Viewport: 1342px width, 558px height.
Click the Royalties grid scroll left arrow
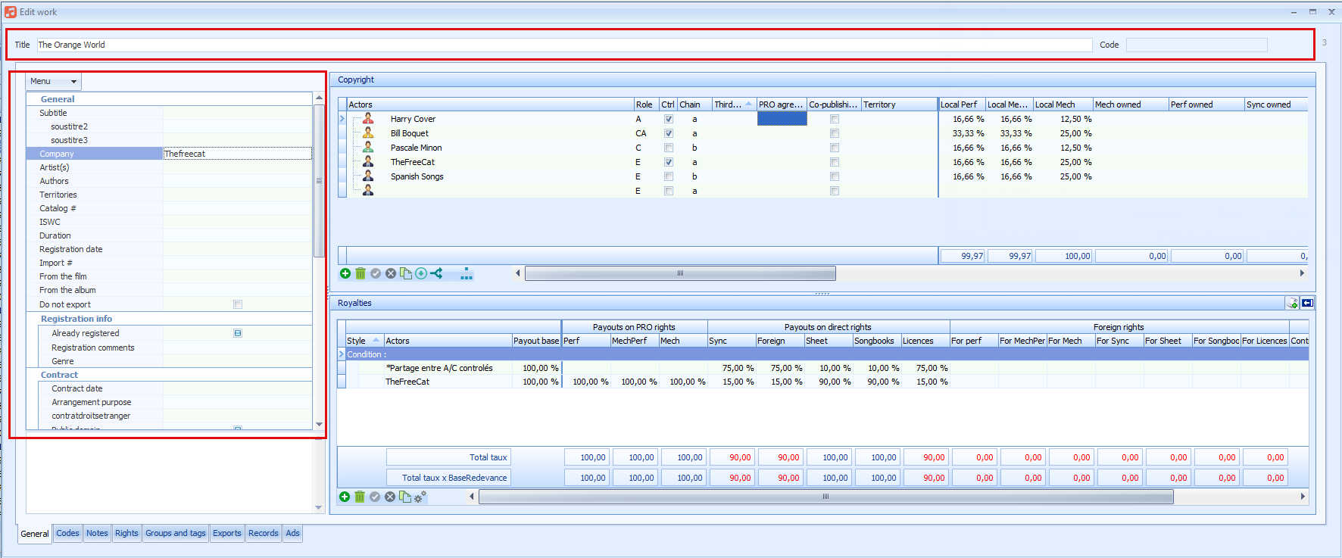(472, 497)
